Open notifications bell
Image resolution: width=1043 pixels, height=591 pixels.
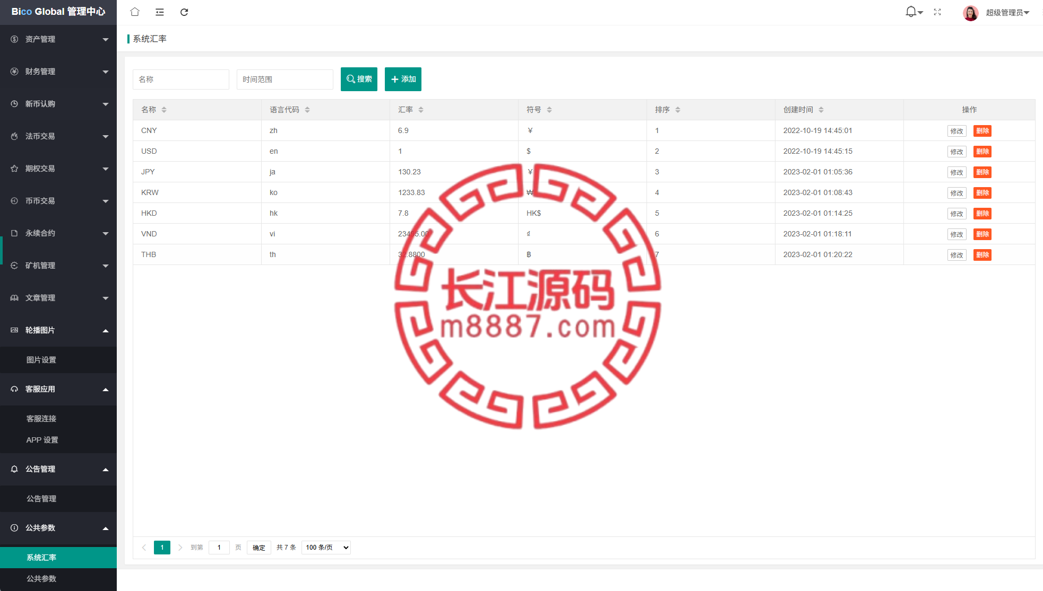coord(911,12)
